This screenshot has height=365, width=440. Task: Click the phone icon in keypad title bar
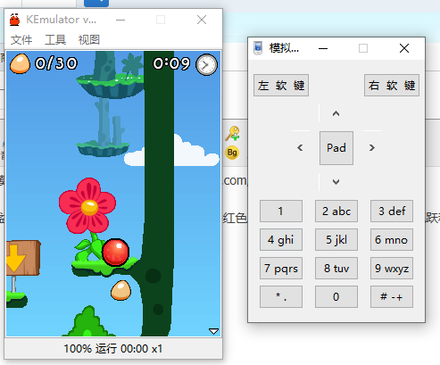(258, 48)
